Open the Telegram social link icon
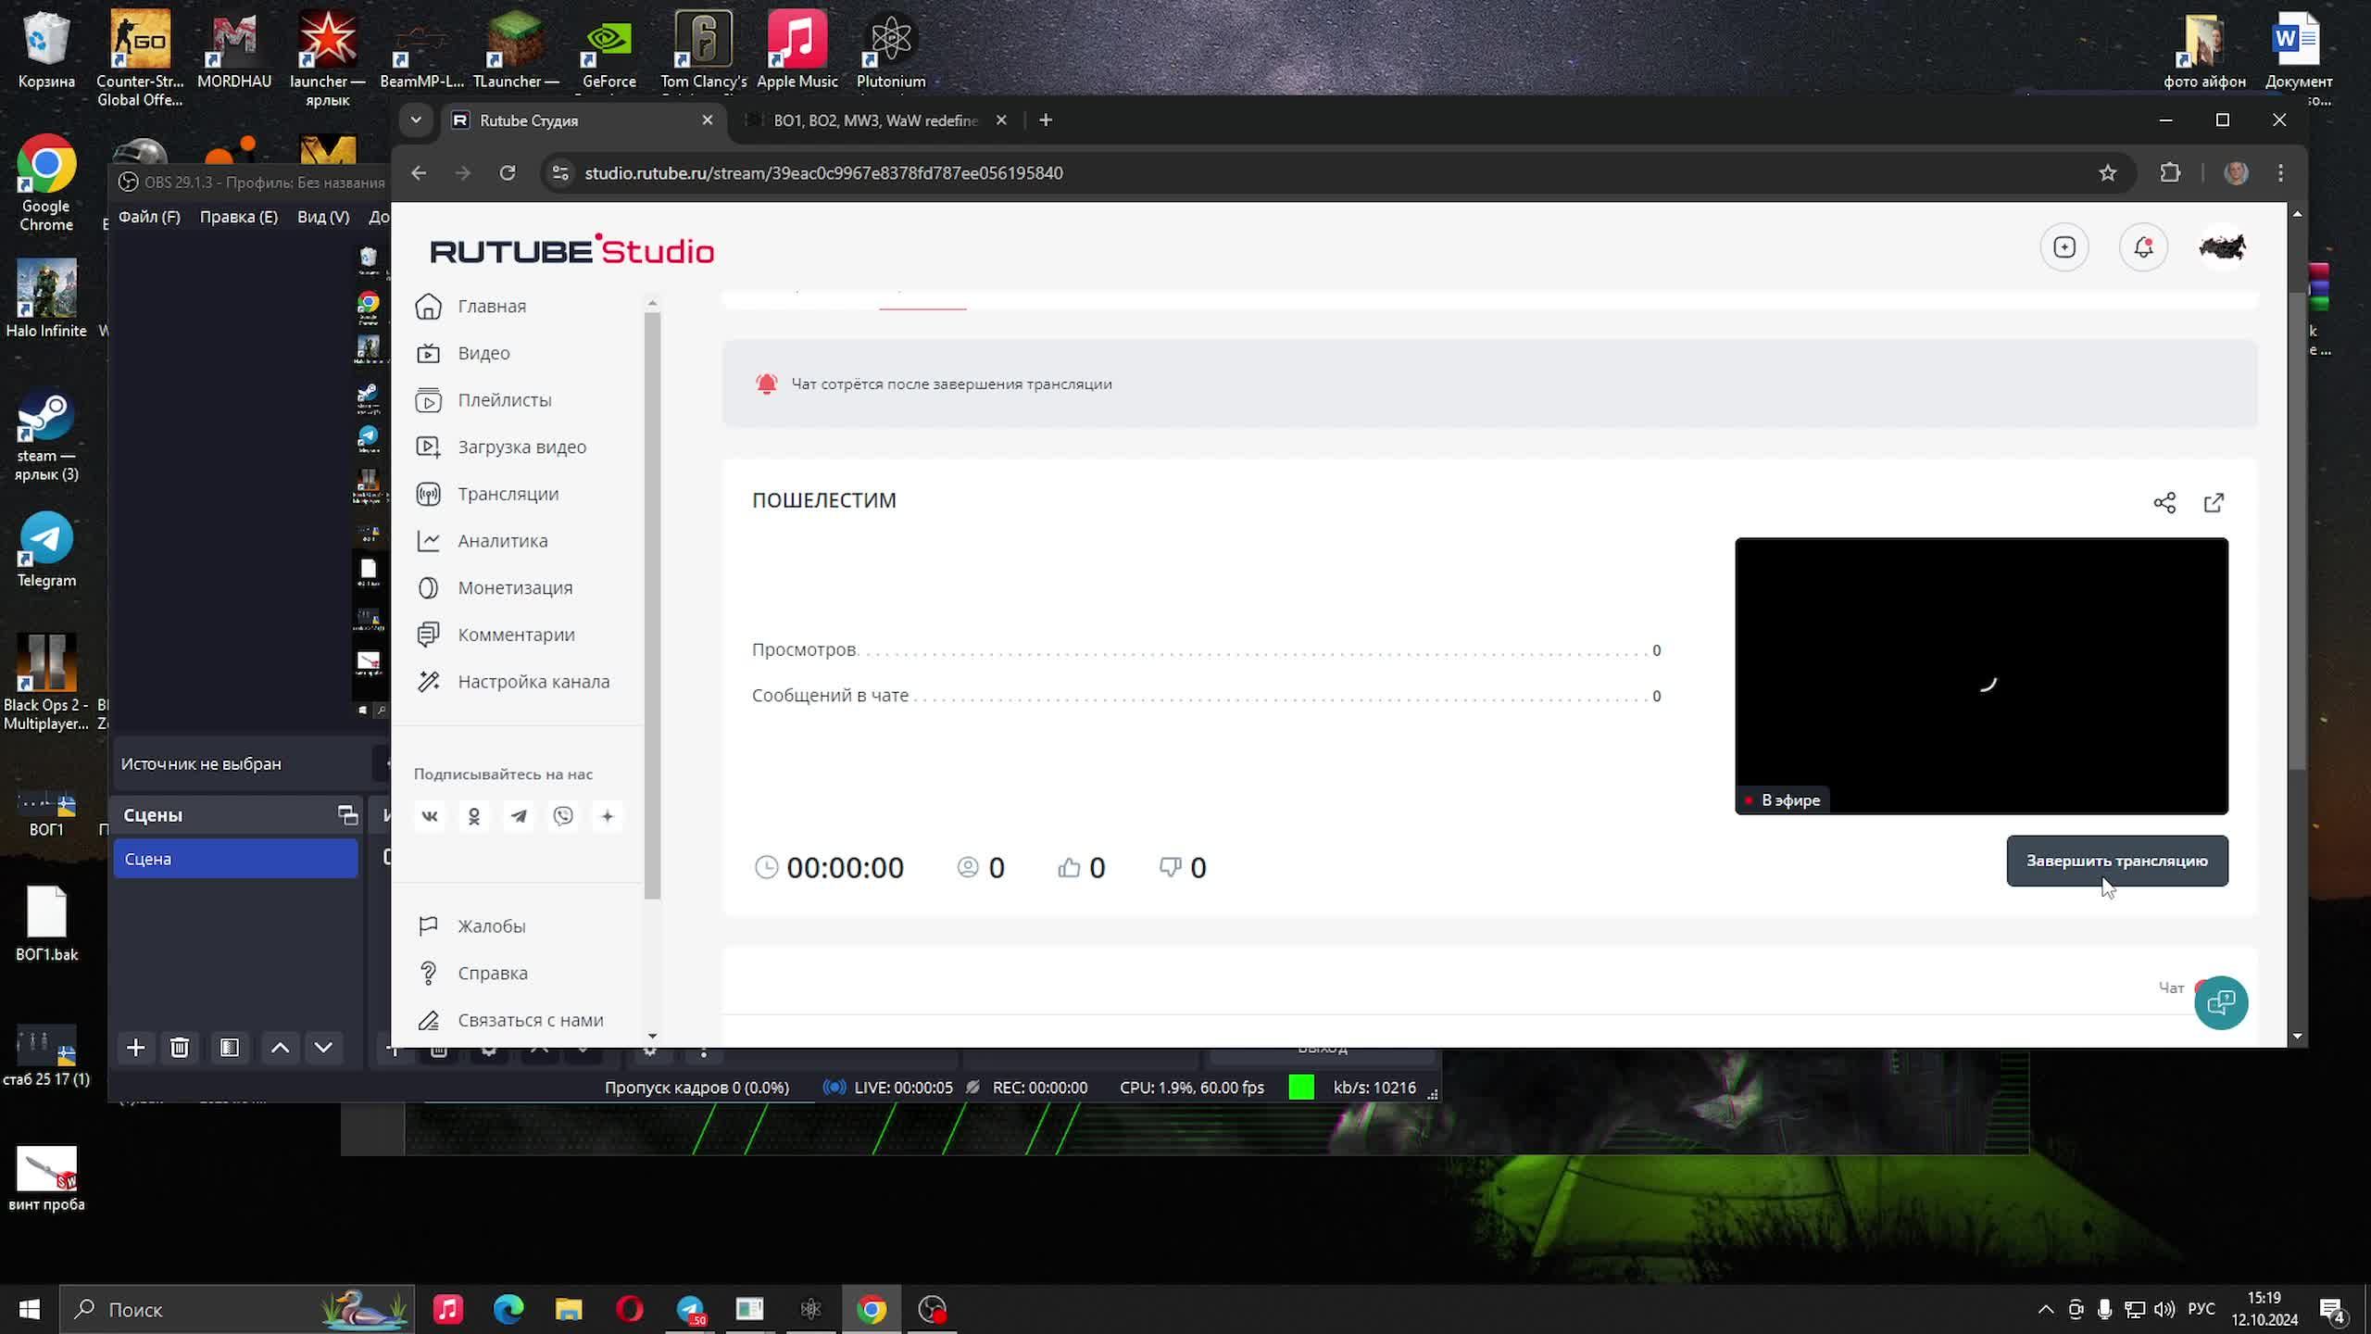This screenshot has width=2371, height=1334. pyautogui.click(x=519, y=816)
